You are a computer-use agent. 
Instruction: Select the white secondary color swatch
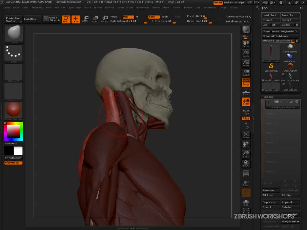pos(18,151)
